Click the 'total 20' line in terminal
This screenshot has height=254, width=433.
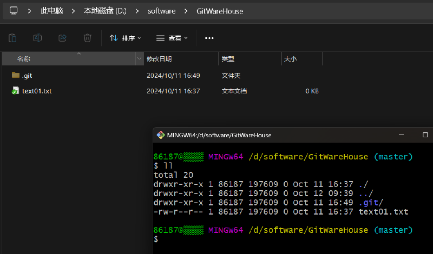pos(173,175)
